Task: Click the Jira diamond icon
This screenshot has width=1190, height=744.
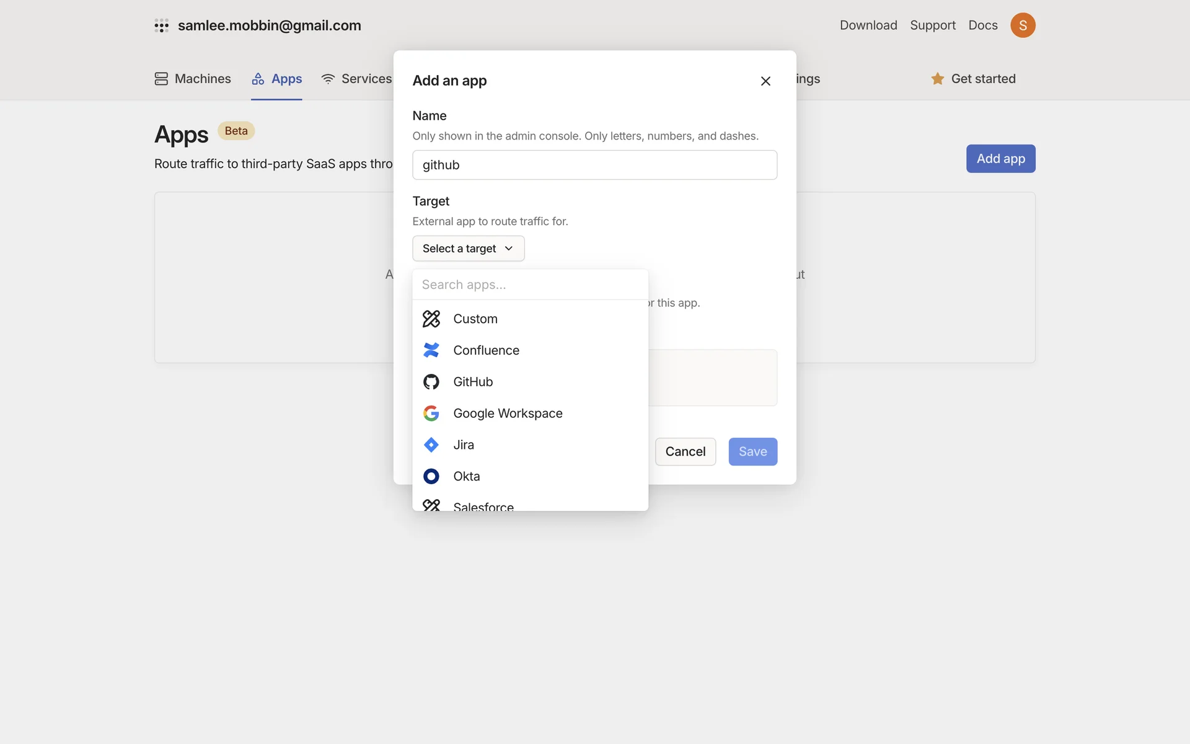Action: pyautogui.click(x=431, y=445)
